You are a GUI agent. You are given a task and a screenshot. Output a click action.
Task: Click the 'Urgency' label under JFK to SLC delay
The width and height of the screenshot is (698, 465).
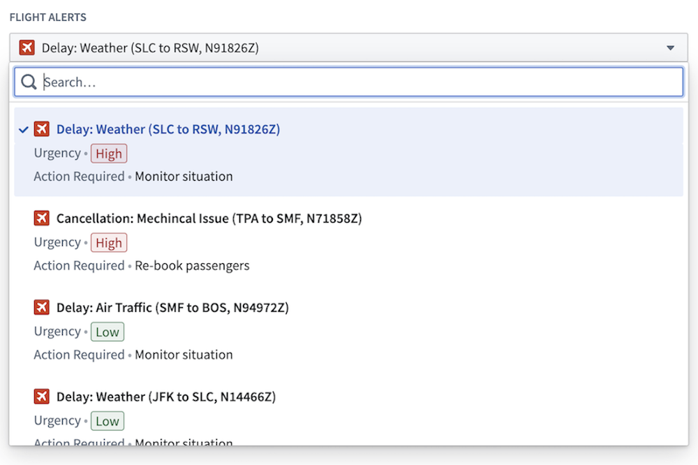click(x=57, y=421)
